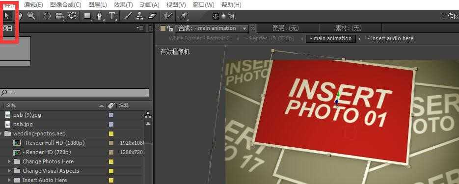Screen dimensions: 459x184
Task: Click the wedding-photos.aep folder icon
Action: [8, 133]
